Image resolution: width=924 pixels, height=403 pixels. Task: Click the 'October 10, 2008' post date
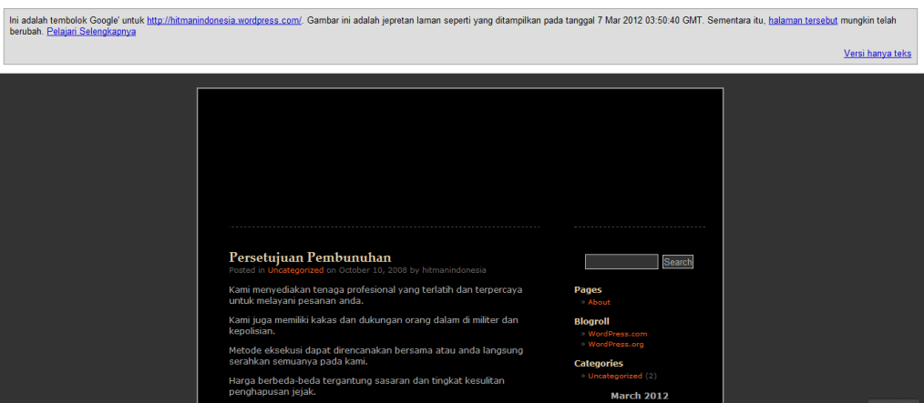coord(373,270)
